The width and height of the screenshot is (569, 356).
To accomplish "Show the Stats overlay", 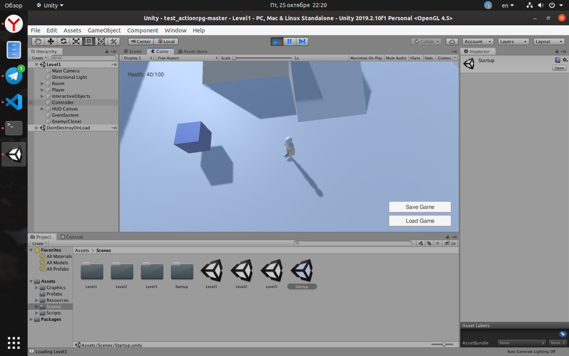I will tap(429, 58).
